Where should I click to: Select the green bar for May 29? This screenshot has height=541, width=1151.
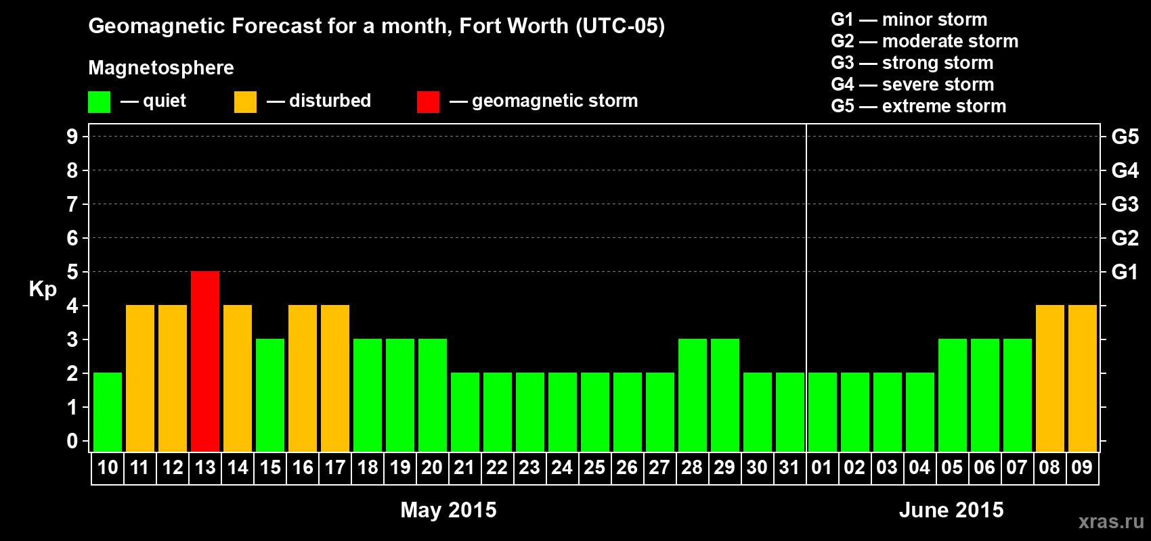tap(725, 395)
